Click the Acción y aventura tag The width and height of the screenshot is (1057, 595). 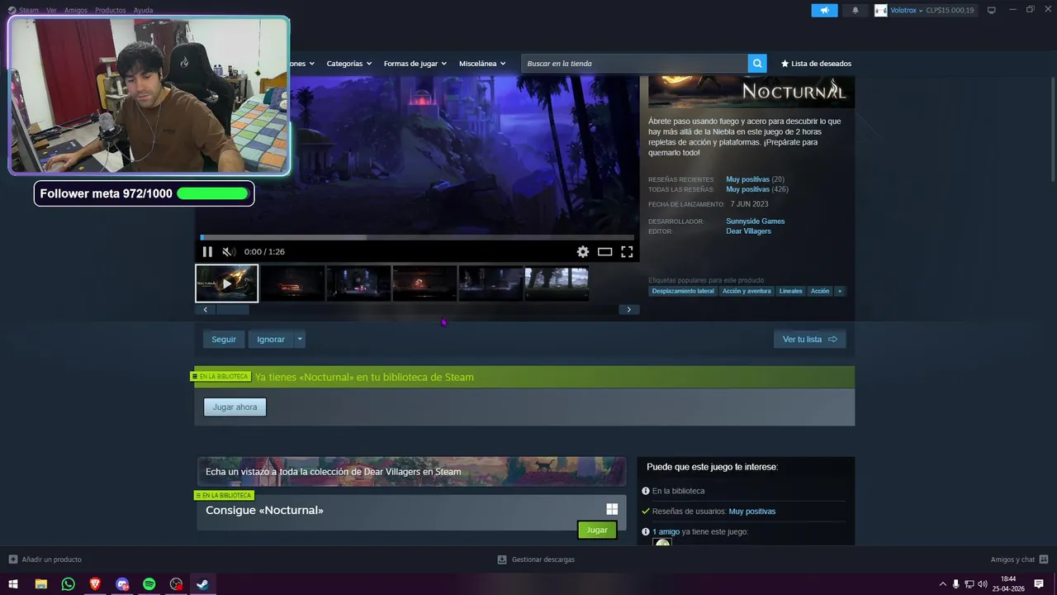click(747, 291)
